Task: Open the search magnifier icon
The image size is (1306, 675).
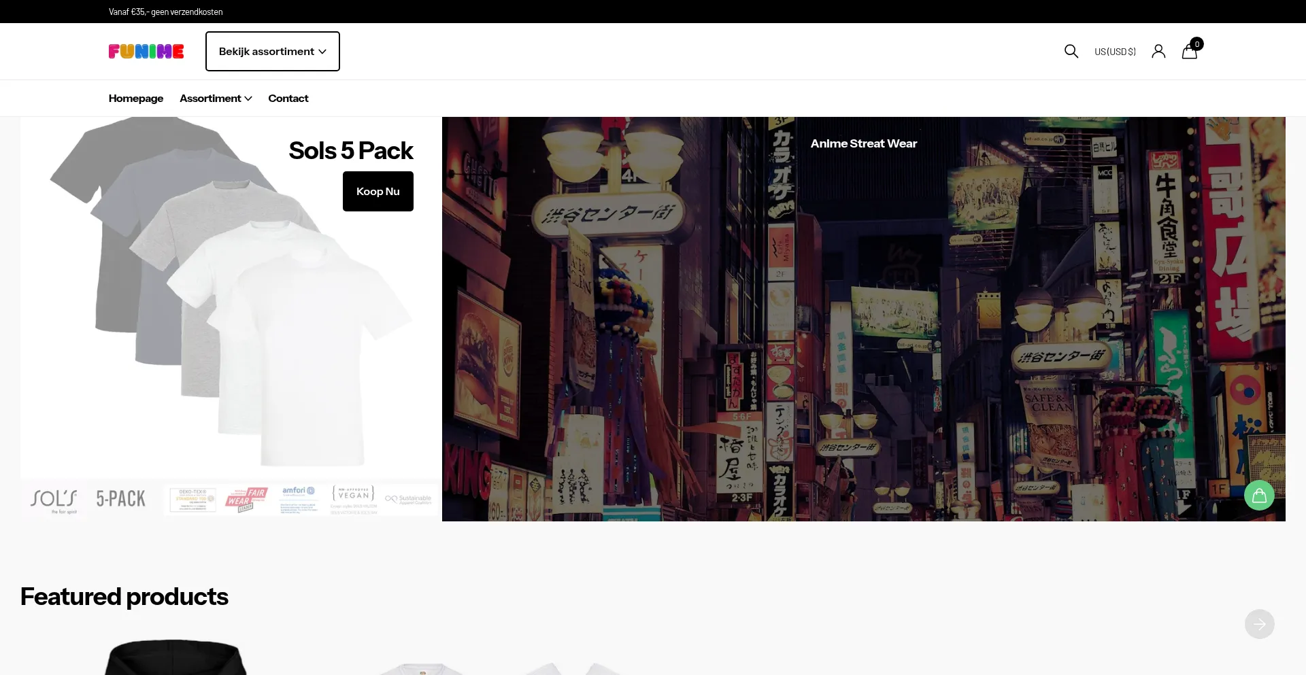Action: pyautogui.click(x=1071, y=52)
